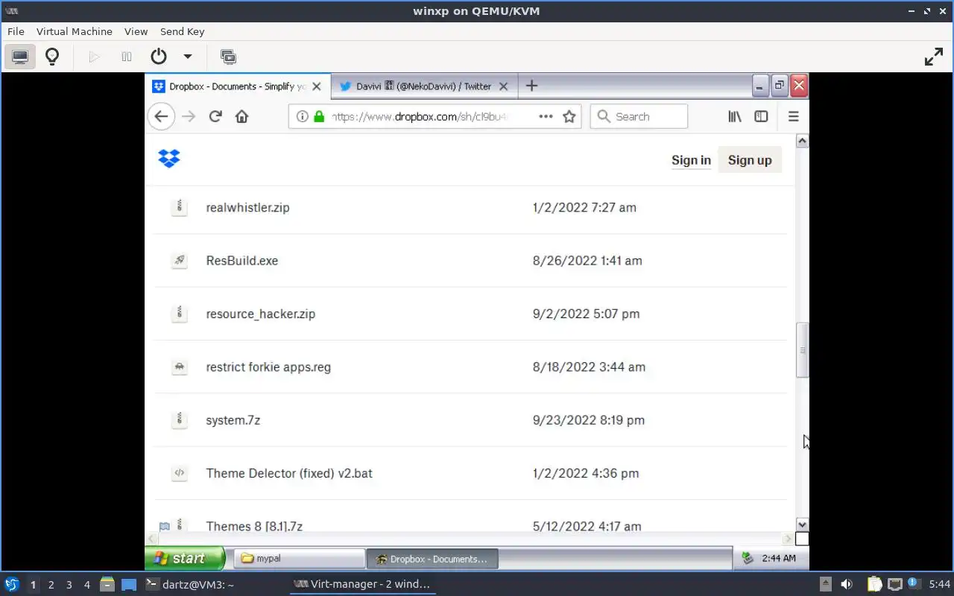Open the browser hamburger menu
954x596 pixels.
coord(793,116)
